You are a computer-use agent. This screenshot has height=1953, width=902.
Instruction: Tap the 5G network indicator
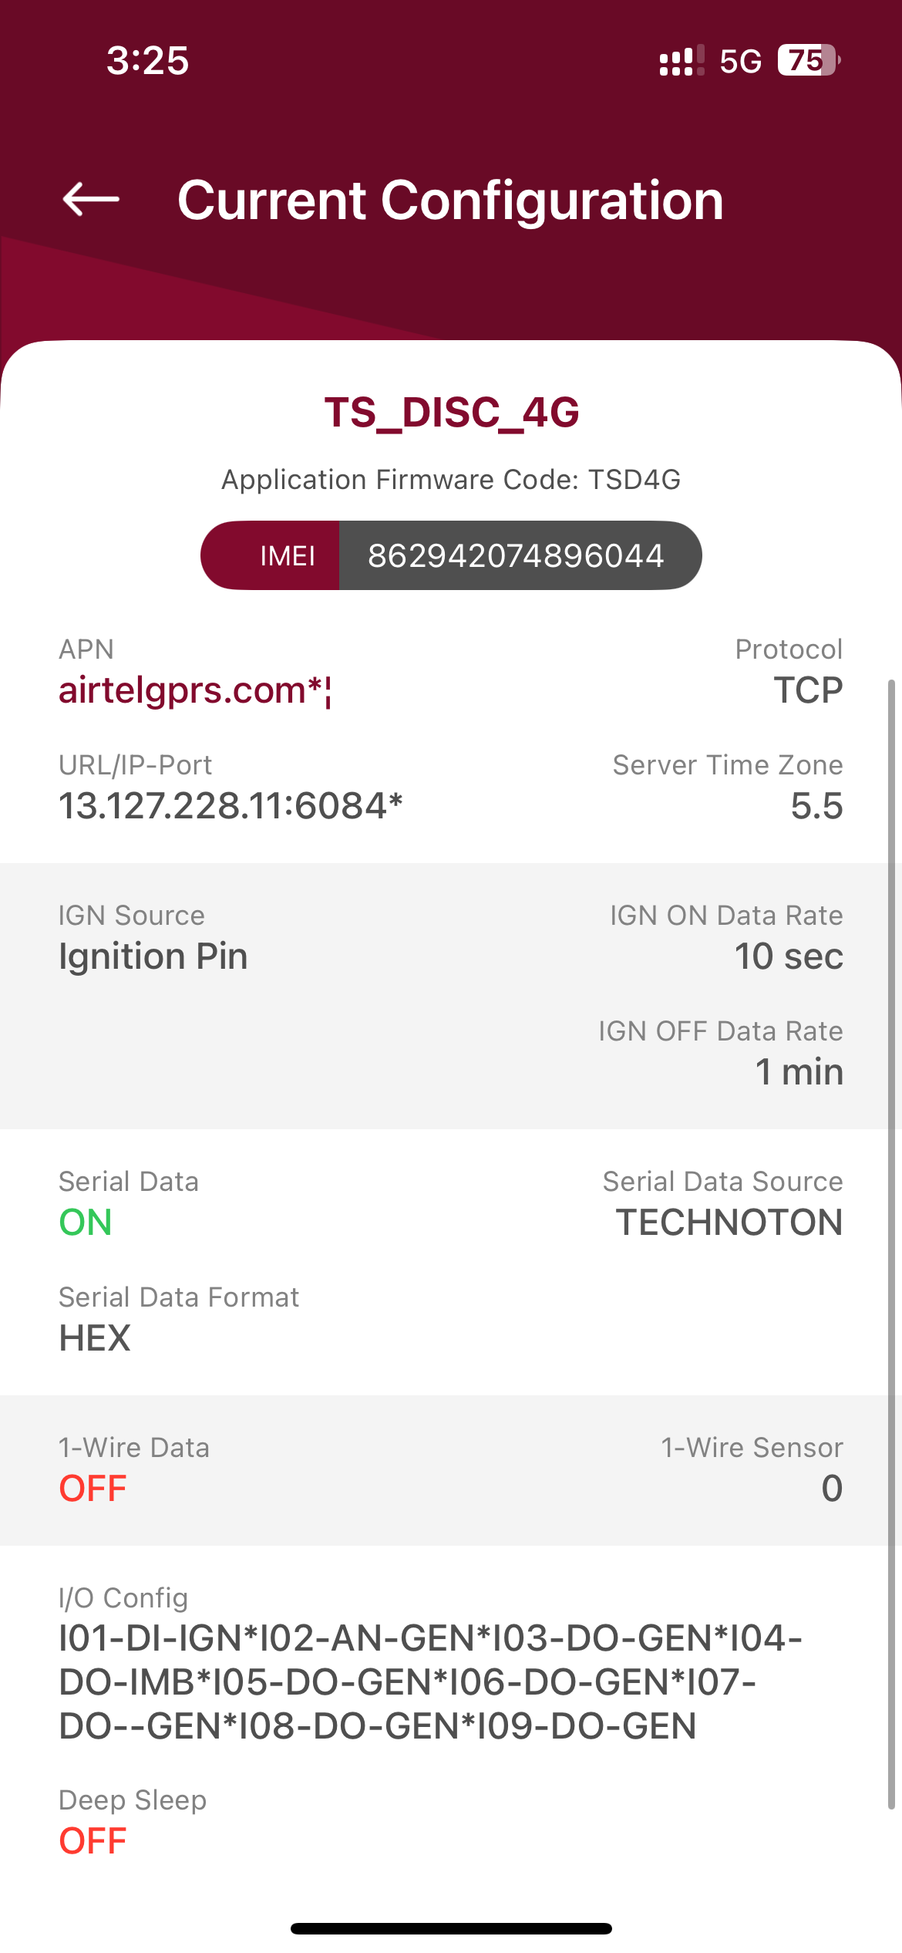(740, 62)
